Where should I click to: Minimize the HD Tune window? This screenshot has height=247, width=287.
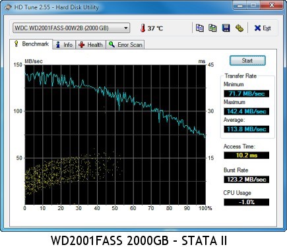239,5
